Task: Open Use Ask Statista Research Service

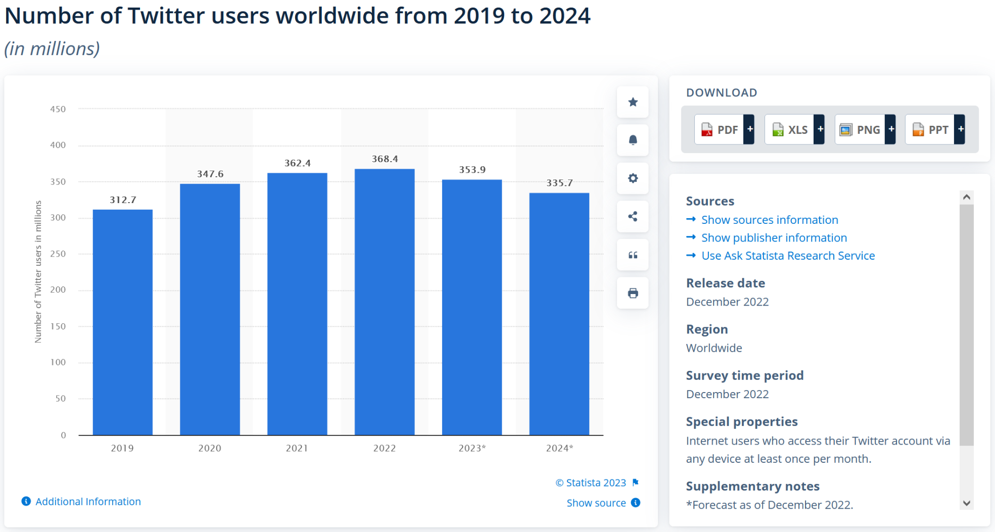Action: [x=788, y=256]
